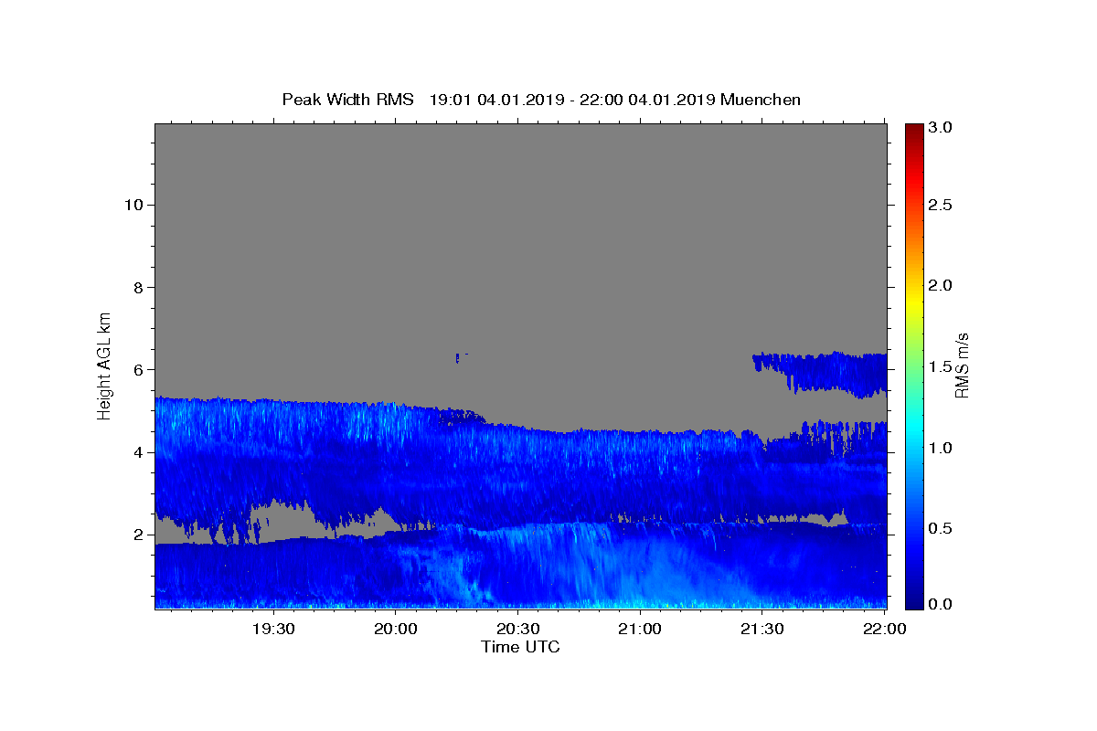
Task: Click the "6" height tick label
Action: pyautogui.click(x=137, y=369)
